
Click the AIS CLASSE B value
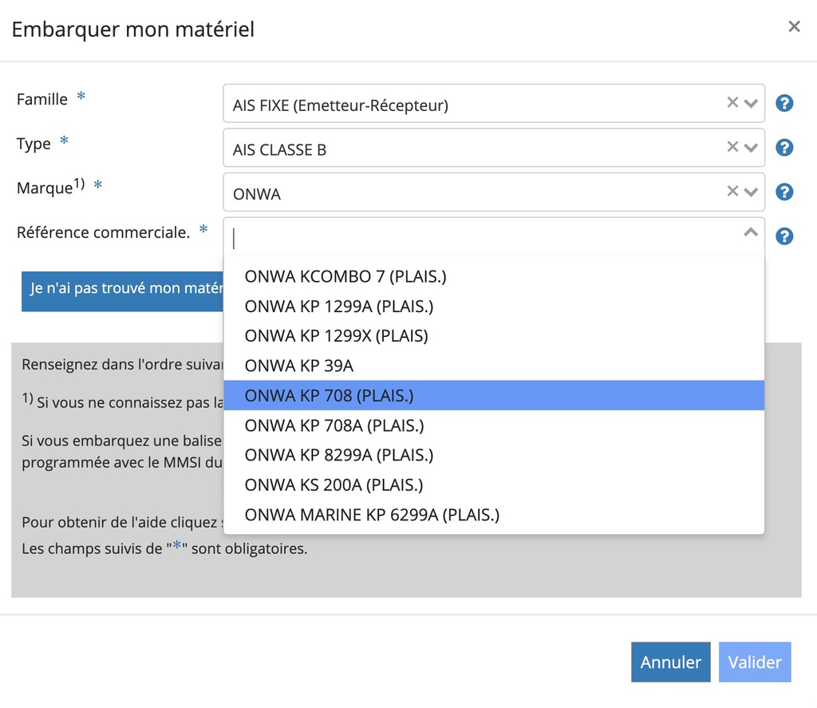[279, 149]
